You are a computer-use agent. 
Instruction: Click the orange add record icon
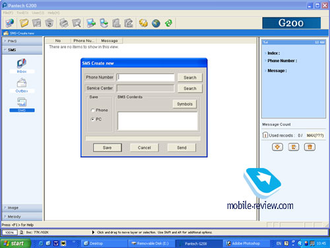[277, 147]
